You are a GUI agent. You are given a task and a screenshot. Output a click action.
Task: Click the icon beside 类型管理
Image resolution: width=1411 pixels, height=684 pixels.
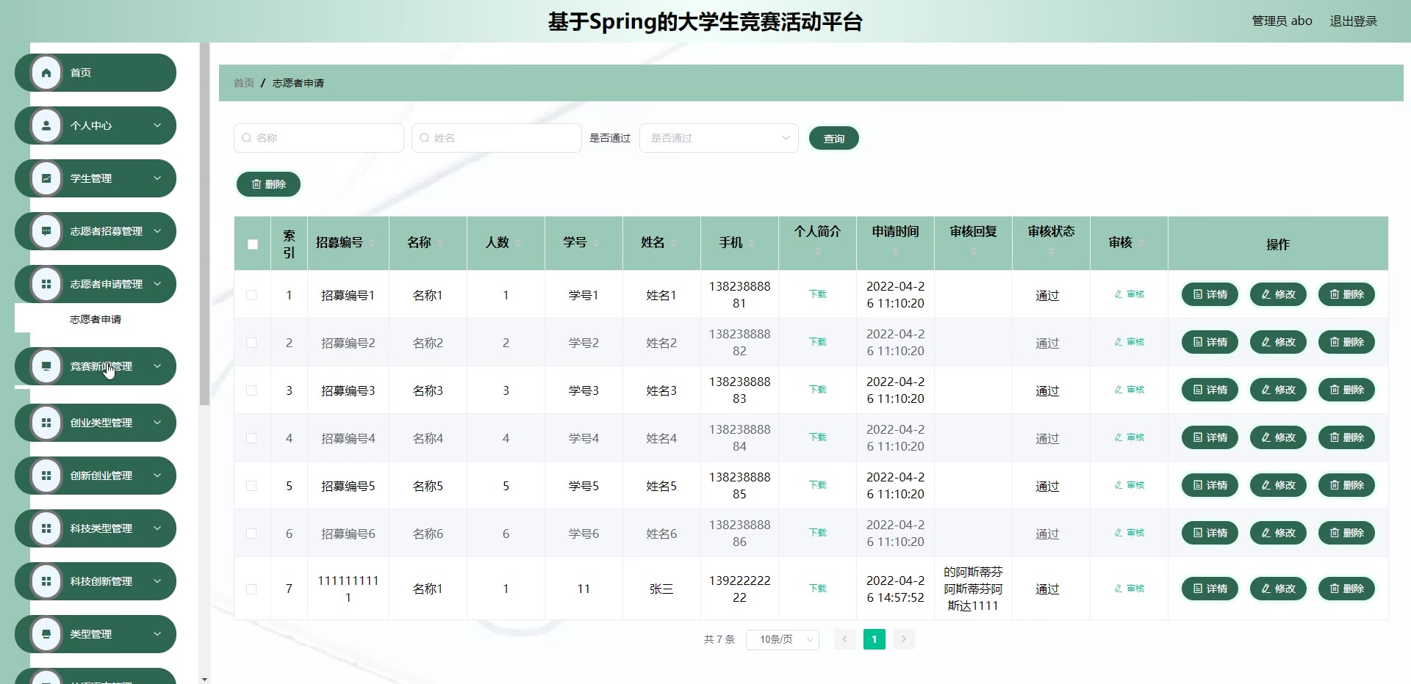click(x=46, y=634)
